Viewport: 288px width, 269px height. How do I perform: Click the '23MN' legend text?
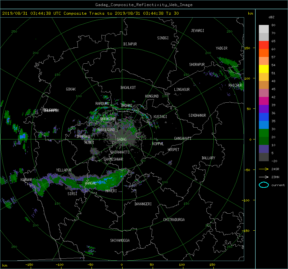pos(275,177)
